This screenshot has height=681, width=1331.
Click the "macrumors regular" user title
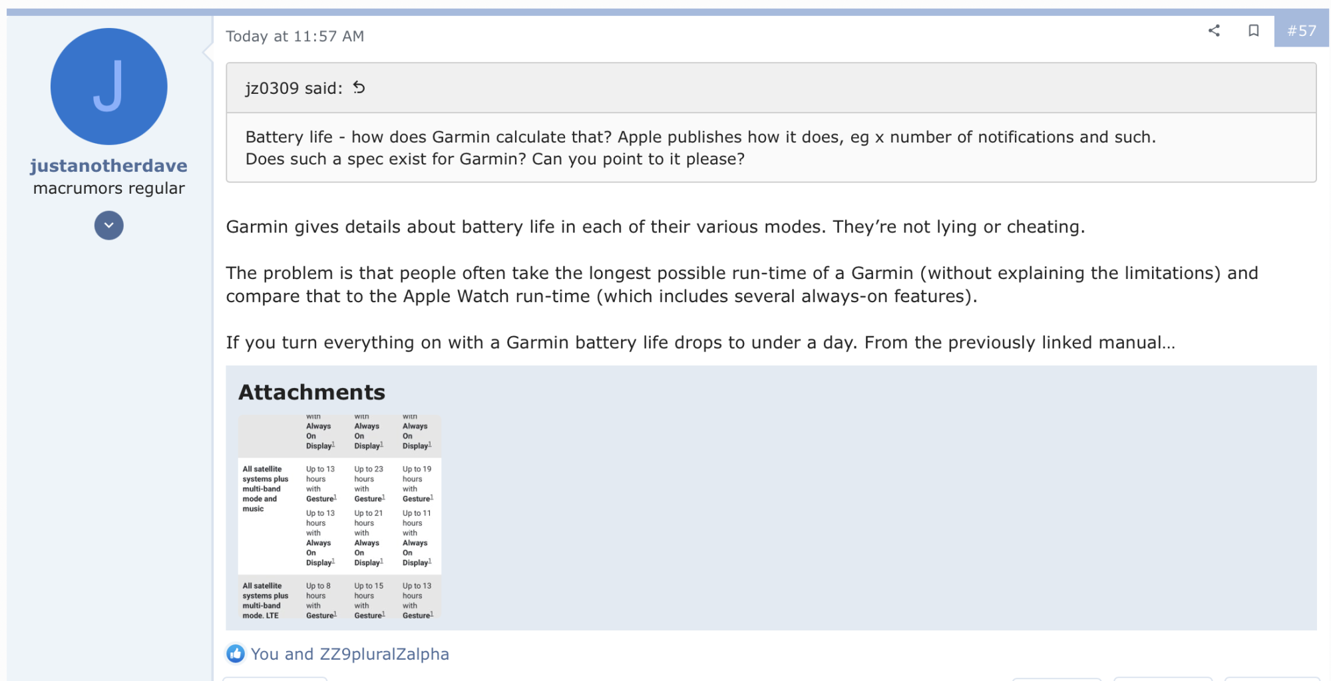click(x=109, y=188)
